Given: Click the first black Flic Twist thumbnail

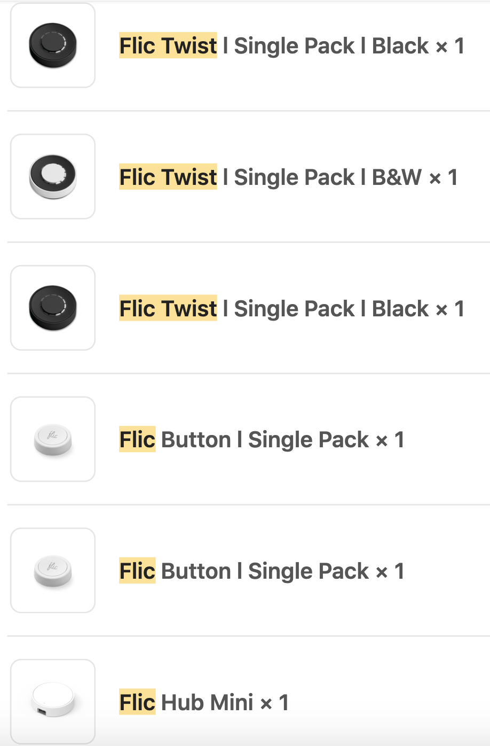Looking at the screenshot, I should click(53, 45).
